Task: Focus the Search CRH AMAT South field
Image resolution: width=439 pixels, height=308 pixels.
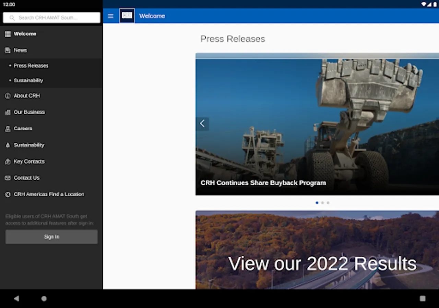Action: click(x=51, y=18)
